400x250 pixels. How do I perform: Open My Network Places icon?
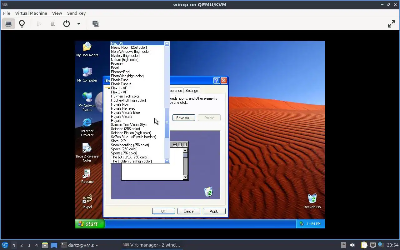tap(87, 102)
